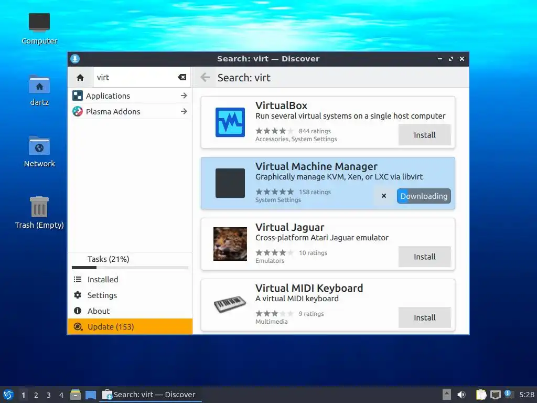Click the VirtualBox app icon
537x403 pixels.
click(230, 122)
